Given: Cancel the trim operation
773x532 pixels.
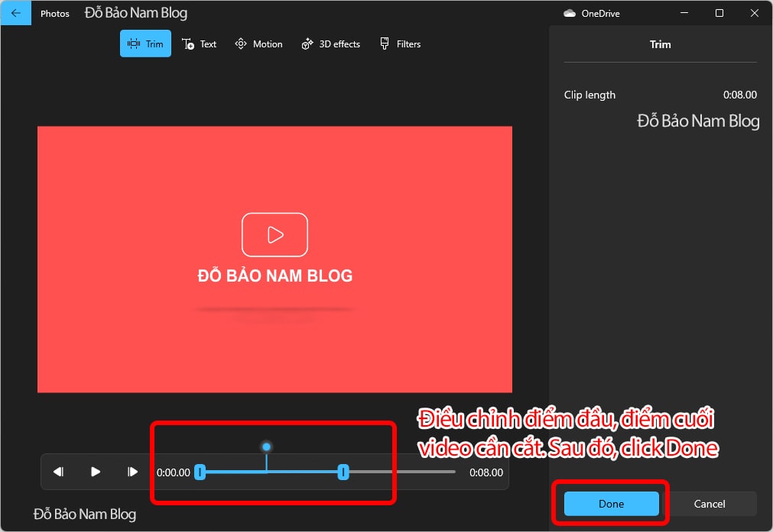Looking at the screenshot, I should 709,504.
